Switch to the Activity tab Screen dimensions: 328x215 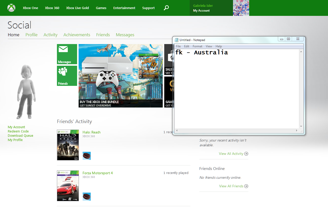tap(50, 35)
